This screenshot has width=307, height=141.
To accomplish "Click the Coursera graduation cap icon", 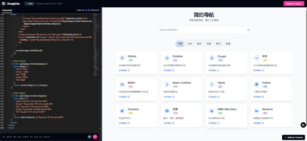I will click(122, 111).
